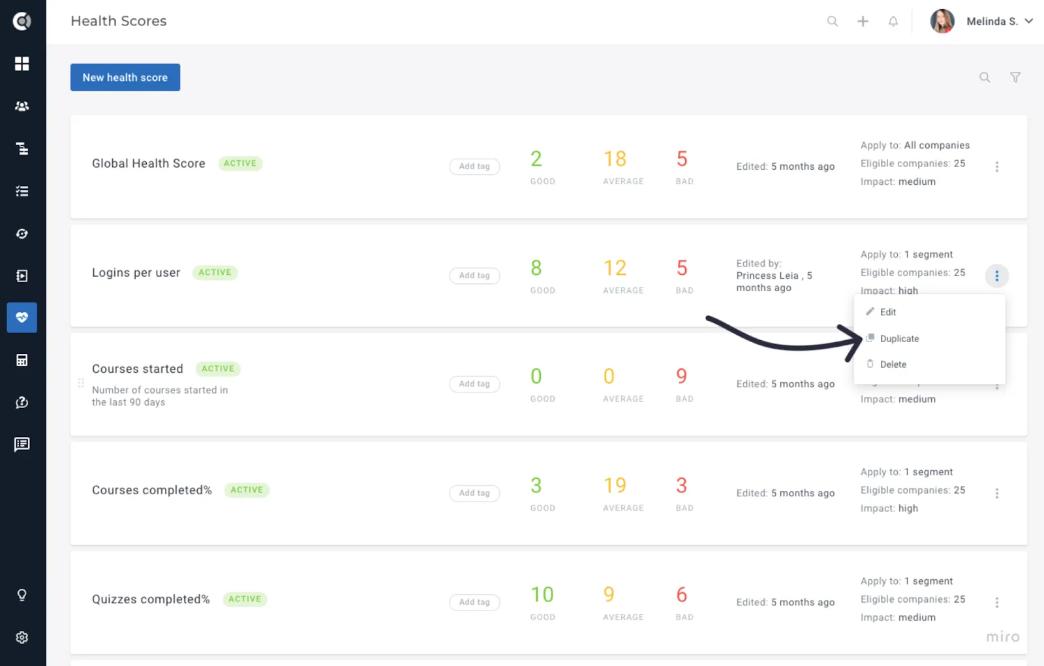Click the New health score button
1044x666 pixels.
pyautogui.click(x=125, y=77)
